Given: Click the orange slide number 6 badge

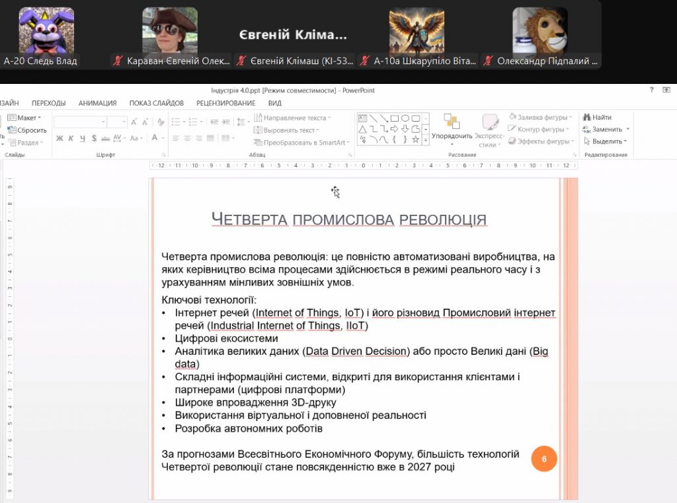Looking at the screenshot, I should [x=544, y=459].
